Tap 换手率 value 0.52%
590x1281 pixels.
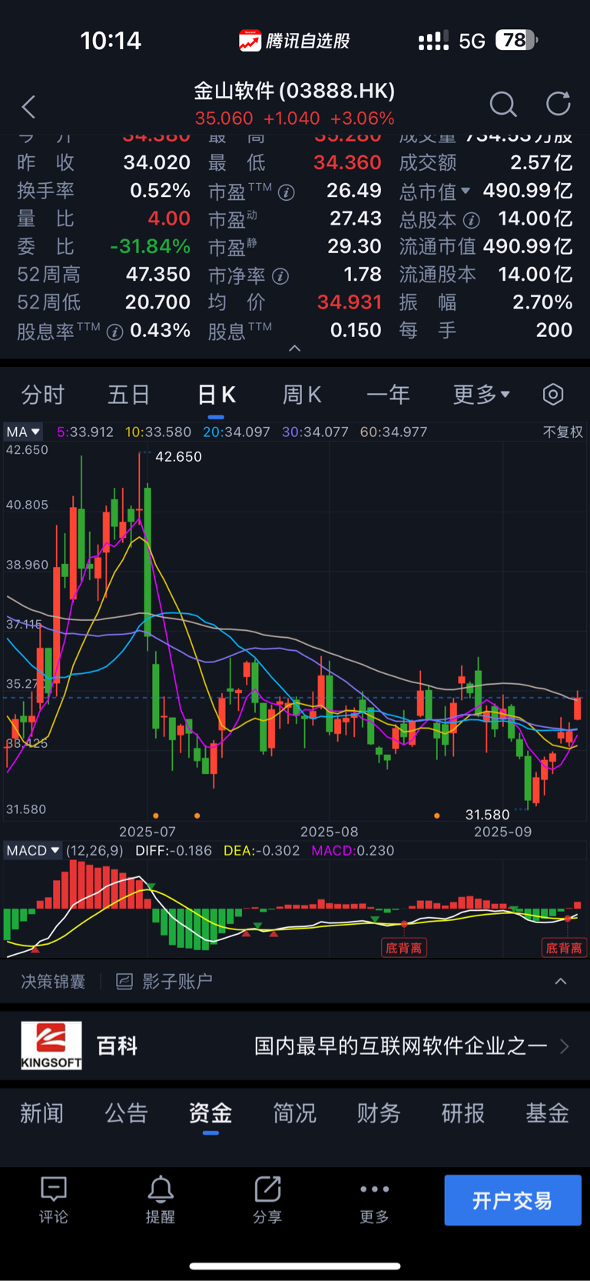click(x=160, y=191)
